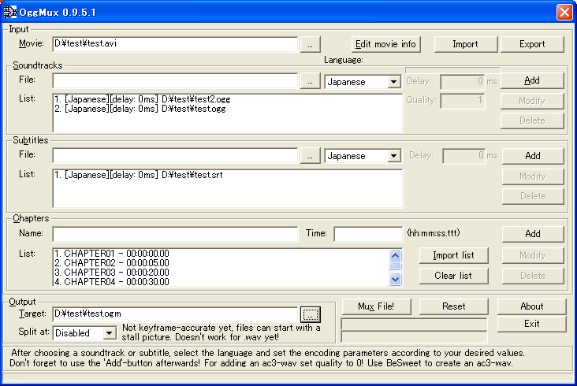Screen dimensions: 577x386
Task: Browse for a soundtrack file
Action: 311,81
